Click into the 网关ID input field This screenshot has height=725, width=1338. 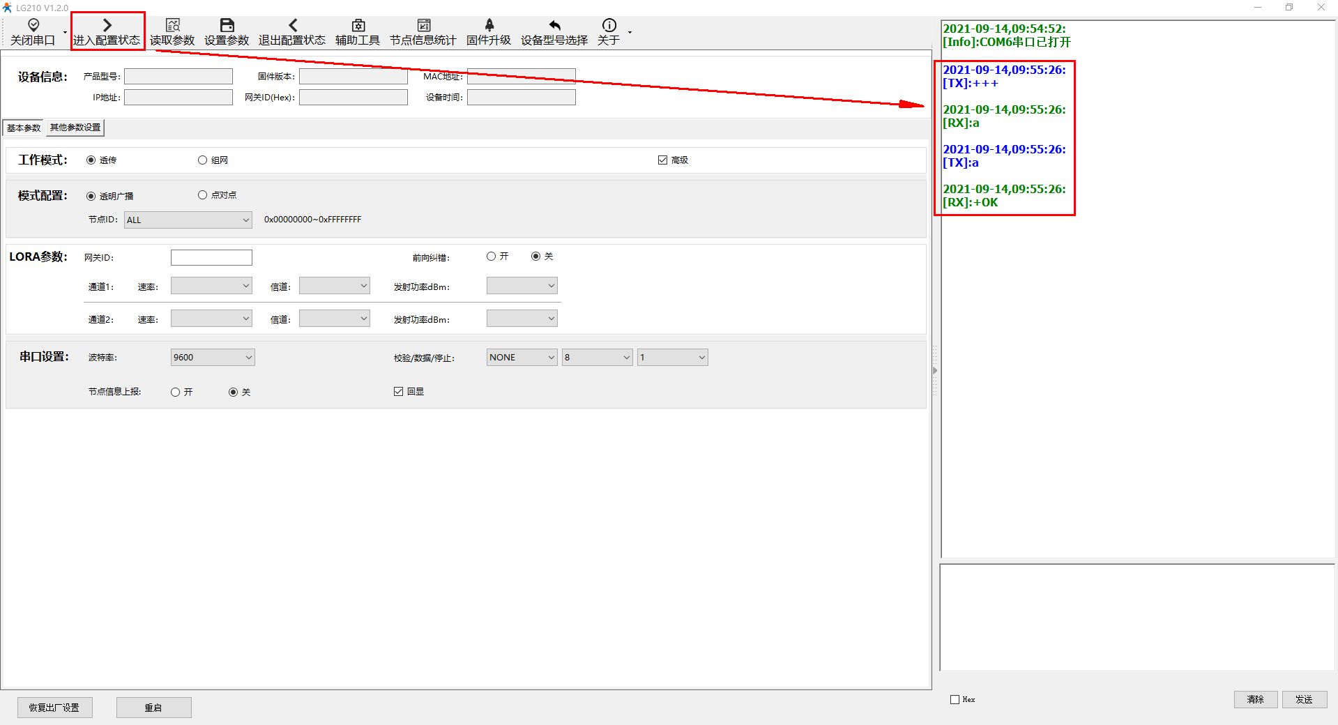tap(211, 258)
